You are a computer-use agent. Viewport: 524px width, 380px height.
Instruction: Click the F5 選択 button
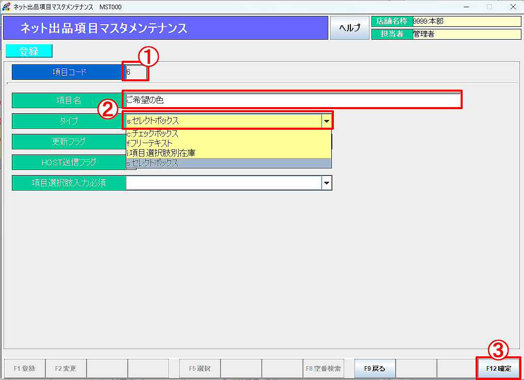coord(200,368)
